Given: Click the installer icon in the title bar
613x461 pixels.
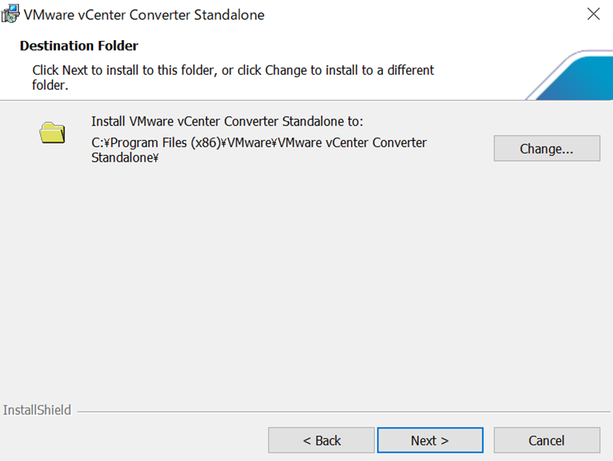Looking at the screenshot, I should click(x=11, y=14).
